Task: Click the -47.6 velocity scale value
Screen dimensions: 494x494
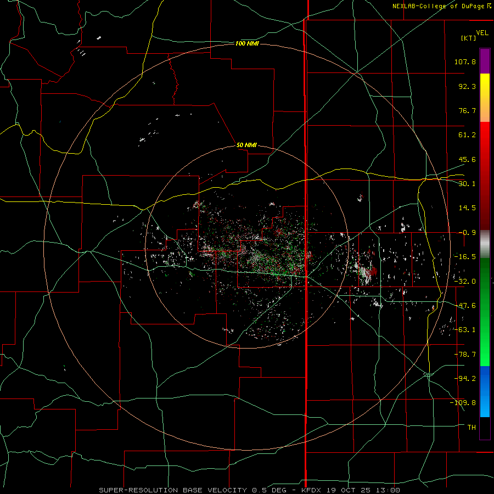Action: pyautogui.click(x=465, y=306)
